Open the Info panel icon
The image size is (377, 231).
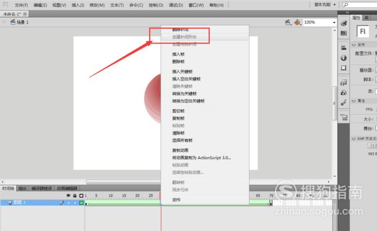(x=343, y=58)
